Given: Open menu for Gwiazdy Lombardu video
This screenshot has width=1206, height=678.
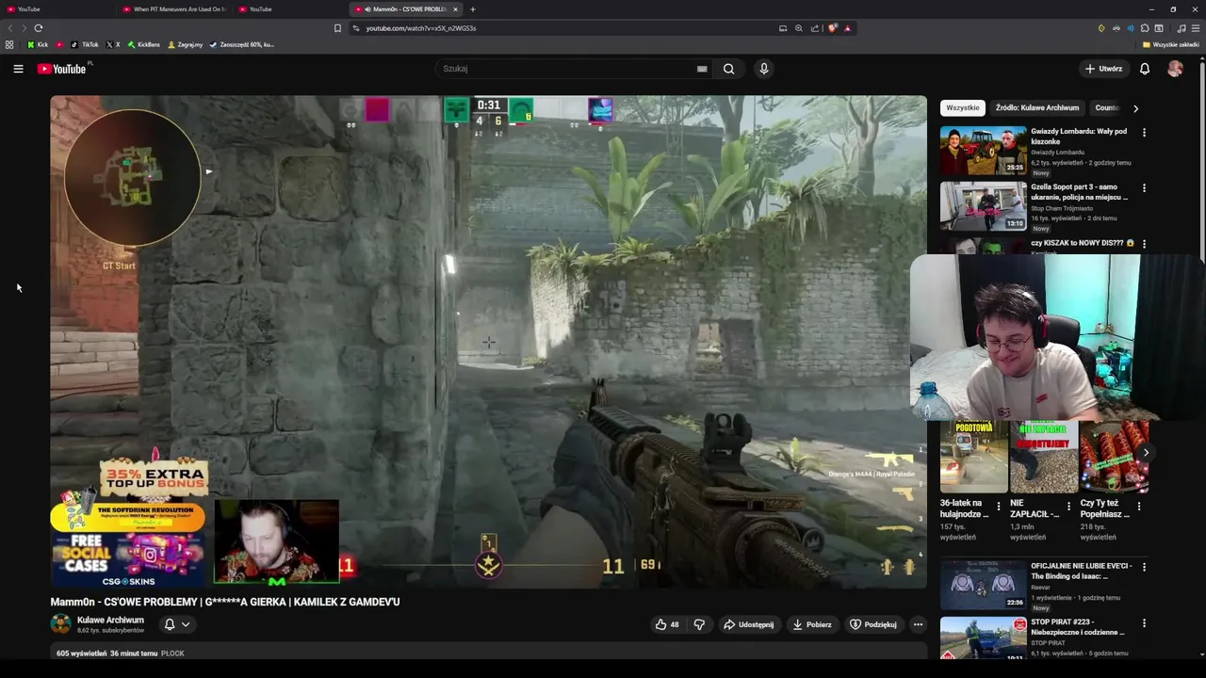Looking at the screenshot, I should 1144,133.
